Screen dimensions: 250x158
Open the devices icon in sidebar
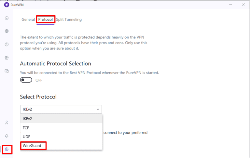click(7, 71)
